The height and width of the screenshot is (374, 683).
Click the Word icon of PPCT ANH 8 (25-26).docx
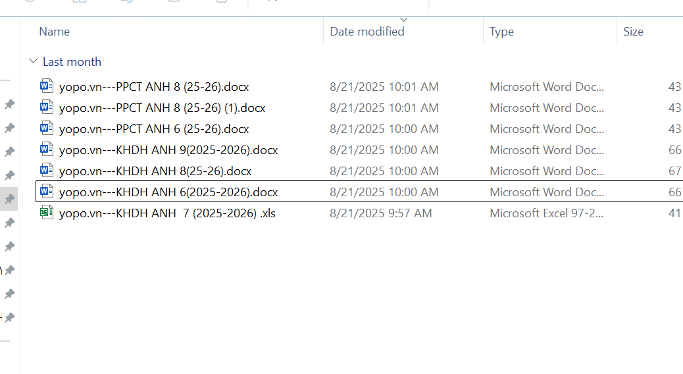47,86
